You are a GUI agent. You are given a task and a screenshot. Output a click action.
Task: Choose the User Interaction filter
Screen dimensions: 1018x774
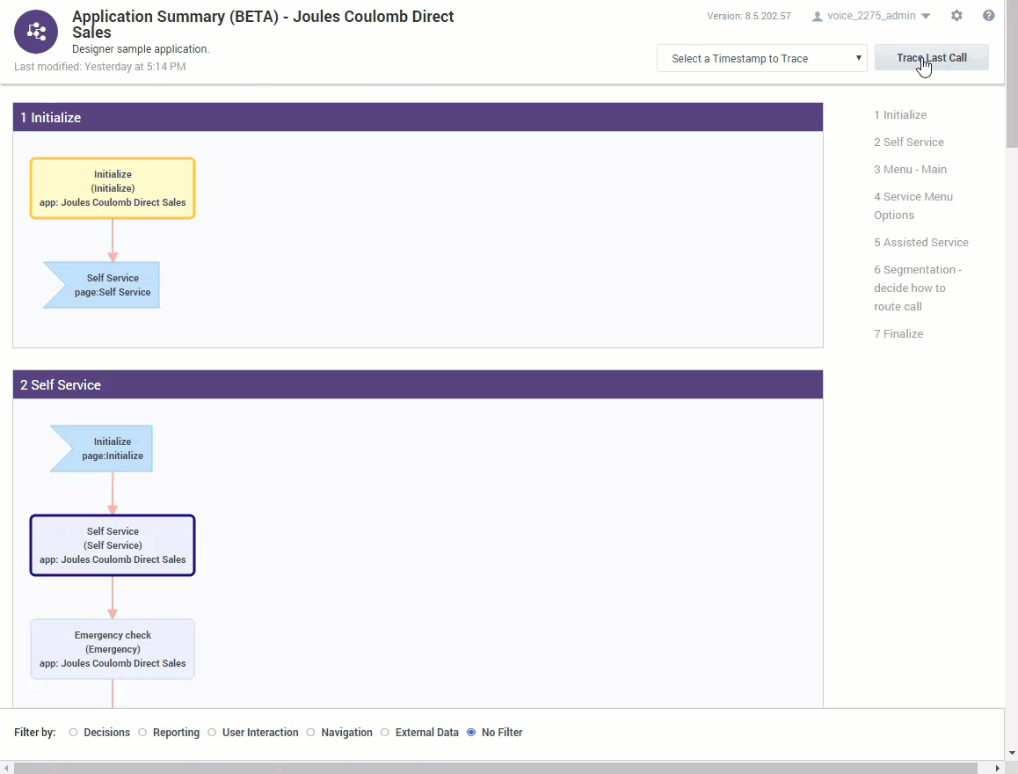tap(212, 733)
